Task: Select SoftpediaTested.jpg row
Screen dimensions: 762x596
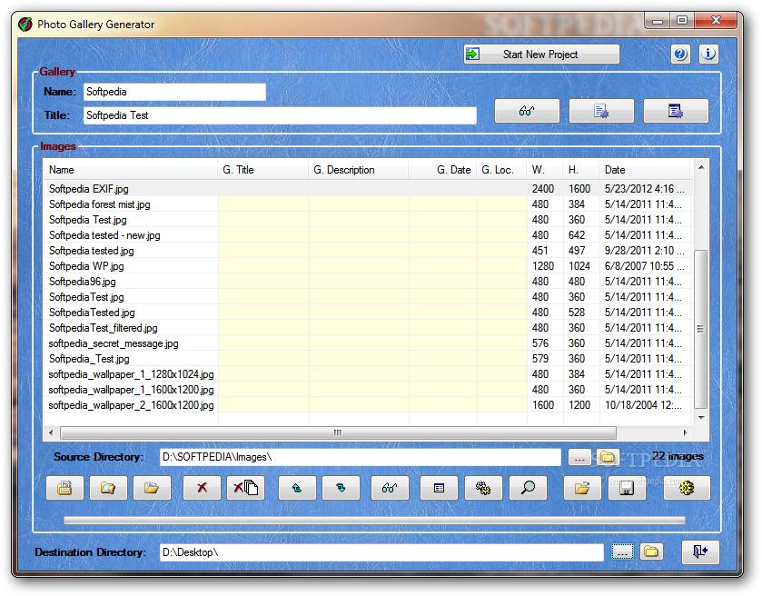Action: pos(368,313)
